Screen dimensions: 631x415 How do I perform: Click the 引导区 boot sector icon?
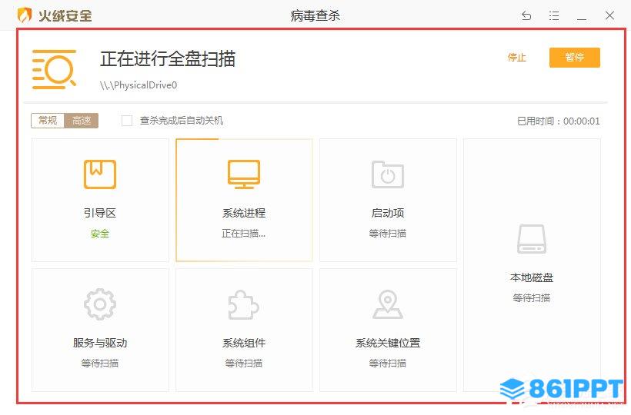point(100,174)
